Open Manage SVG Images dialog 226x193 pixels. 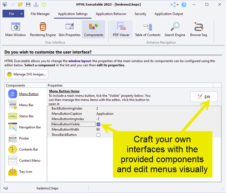coord(26,74)
